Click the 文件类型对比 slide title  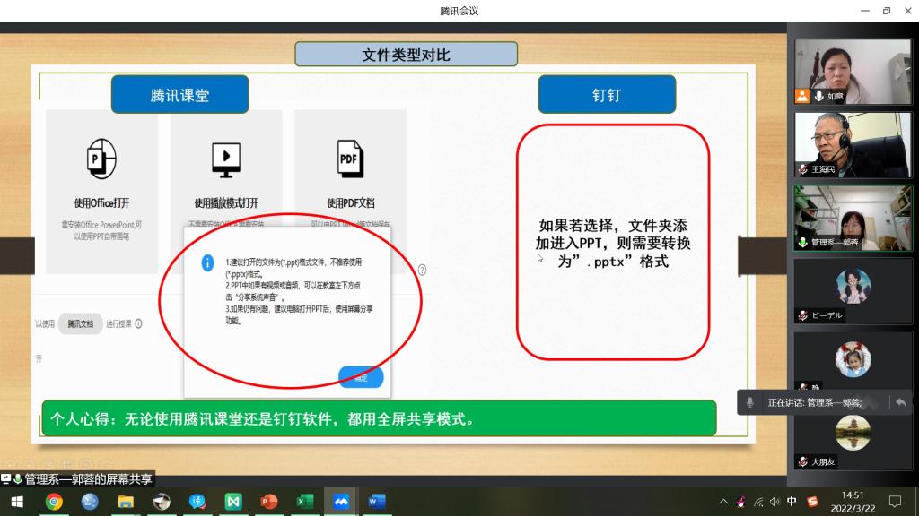tap(407, 55)
